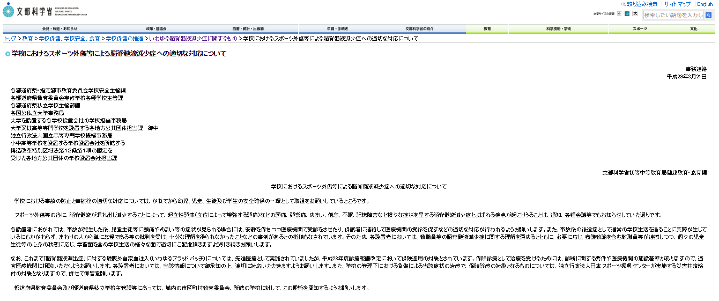The width and height of the screenshot is (719, 301).
Task: Select the スポーツ category tab
Action: 639,29
